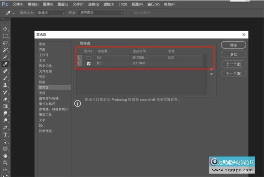Select the Rectangular Marquee tool

click(5, 36)
